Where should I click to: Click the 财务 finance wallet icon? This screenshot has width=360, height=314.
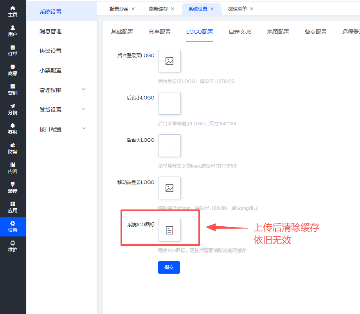point(13,145)
